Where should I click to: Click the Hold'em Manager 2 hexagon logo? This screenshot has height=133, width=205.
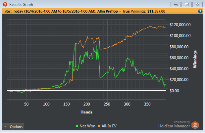pyautogui.click(x=195, y=125)
